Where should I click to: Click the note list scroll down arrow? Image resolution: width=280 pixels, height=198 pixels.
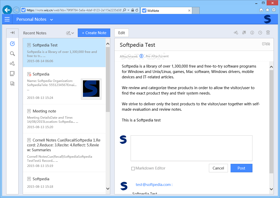[x=108, y=188]
